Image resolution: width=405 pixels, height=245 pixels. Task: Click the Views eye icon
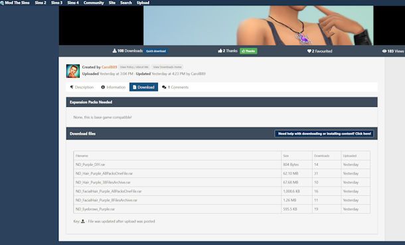(x=384, y=51)
